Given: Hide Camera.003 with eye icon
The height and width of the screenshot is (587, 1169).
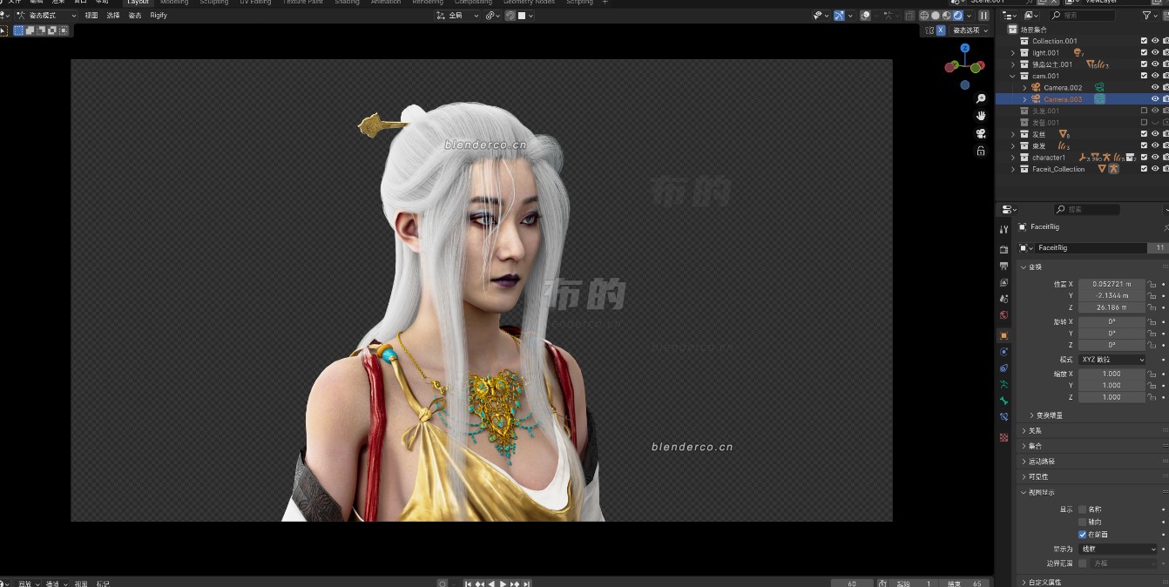Looking at the screenshot, I should [1155, 99].
